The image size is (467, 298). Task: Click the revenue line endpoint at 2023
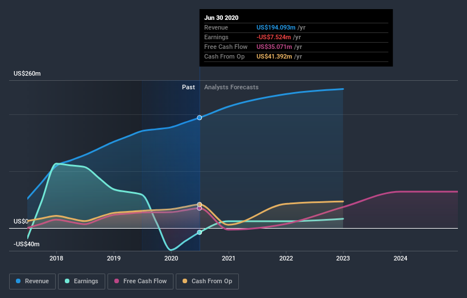(343, 89)
